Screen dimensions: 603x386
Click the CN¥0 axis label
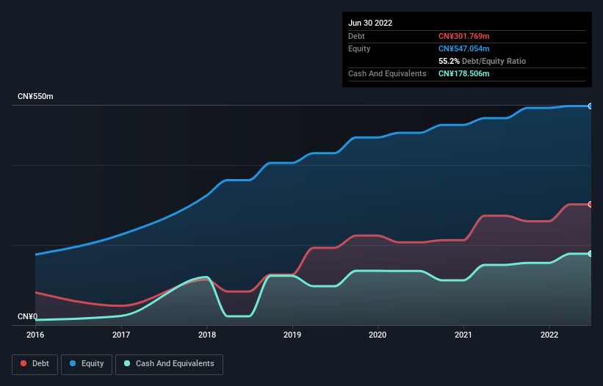pos(28,316)
